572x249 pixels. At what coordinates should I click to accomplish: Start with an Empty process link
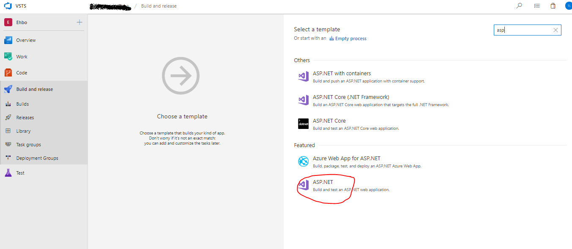(350, 38)
